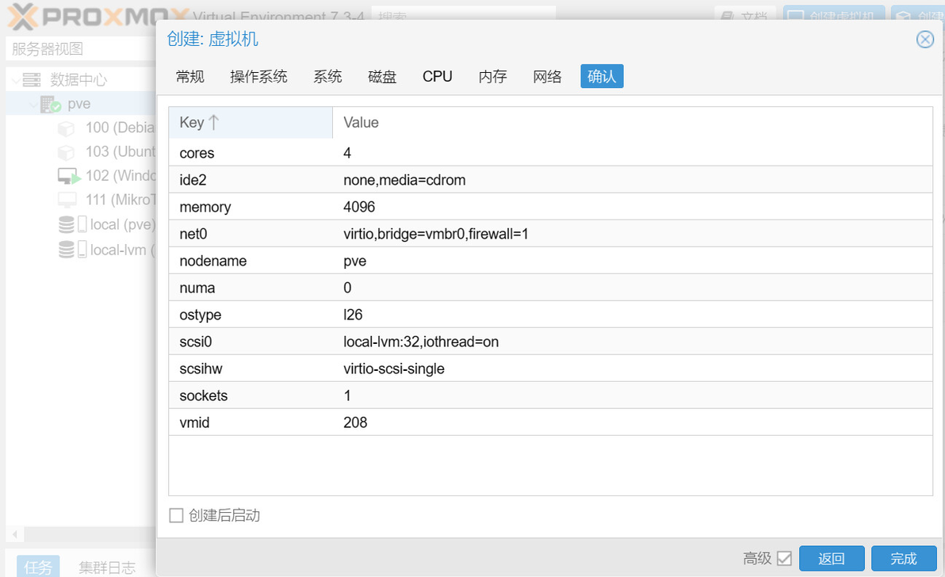945x577 pixels.
Task: Open the 内存 tab
Action: (x=492, y=77)
